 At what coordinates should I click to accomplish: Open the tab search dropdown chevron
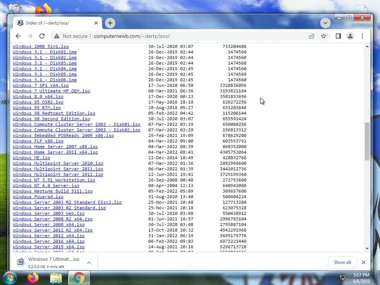coord(325,23)
